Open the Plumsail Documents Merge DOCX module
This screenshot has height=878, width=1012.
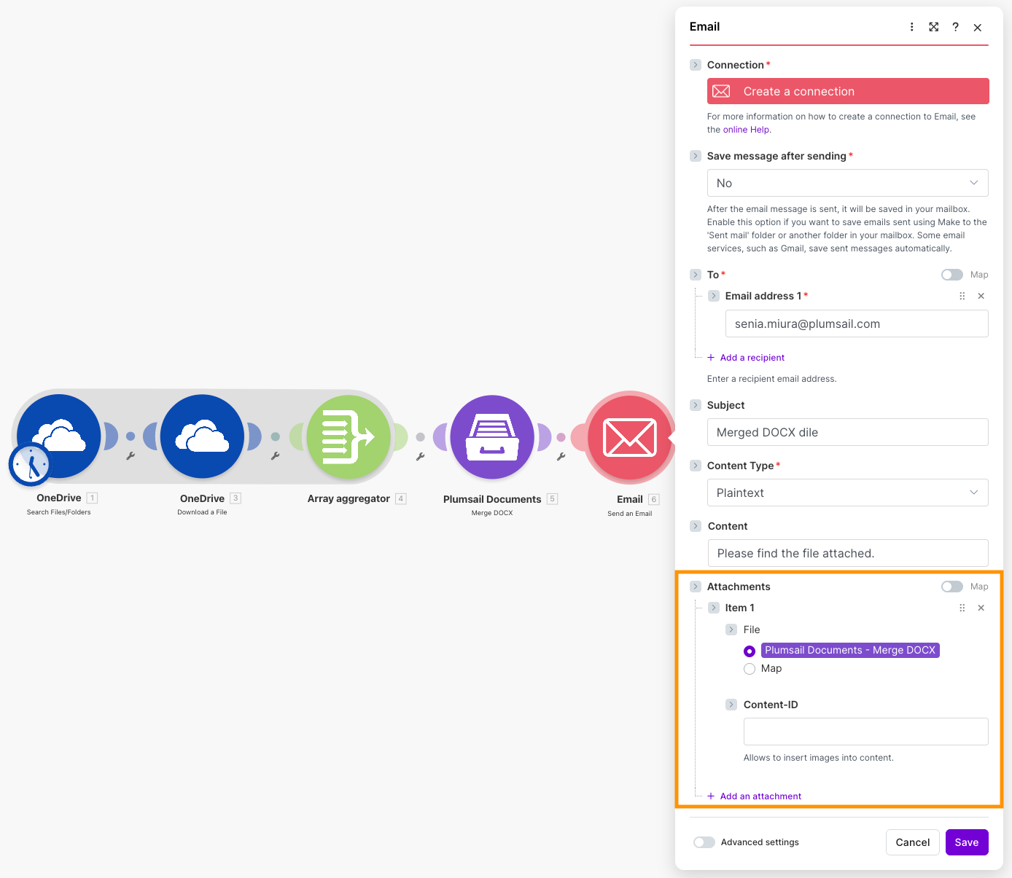(x=492, y=437)
